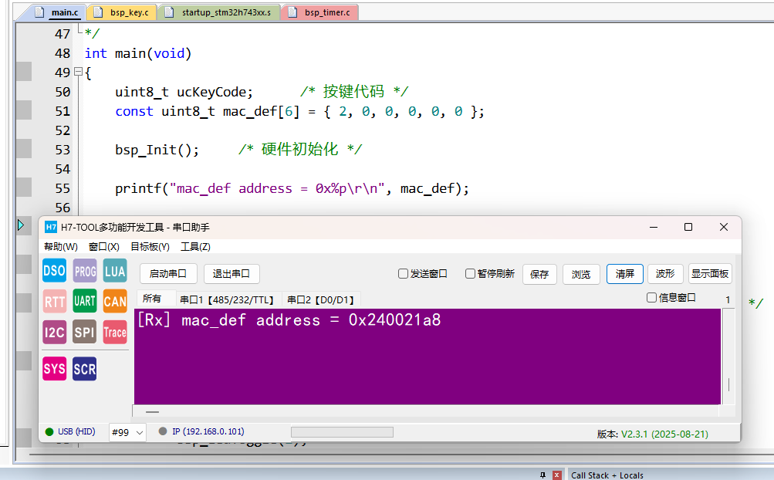Launch the RTT viewer icon

[x=54, y=302]
